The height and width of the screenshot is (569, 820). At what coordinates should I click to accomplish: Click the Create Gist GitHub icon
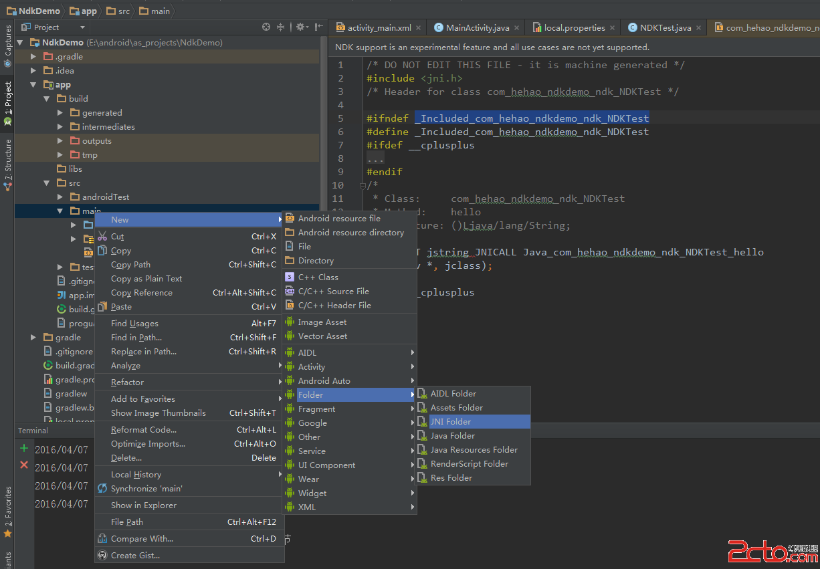pyautogui.click(x=102, y=555)
